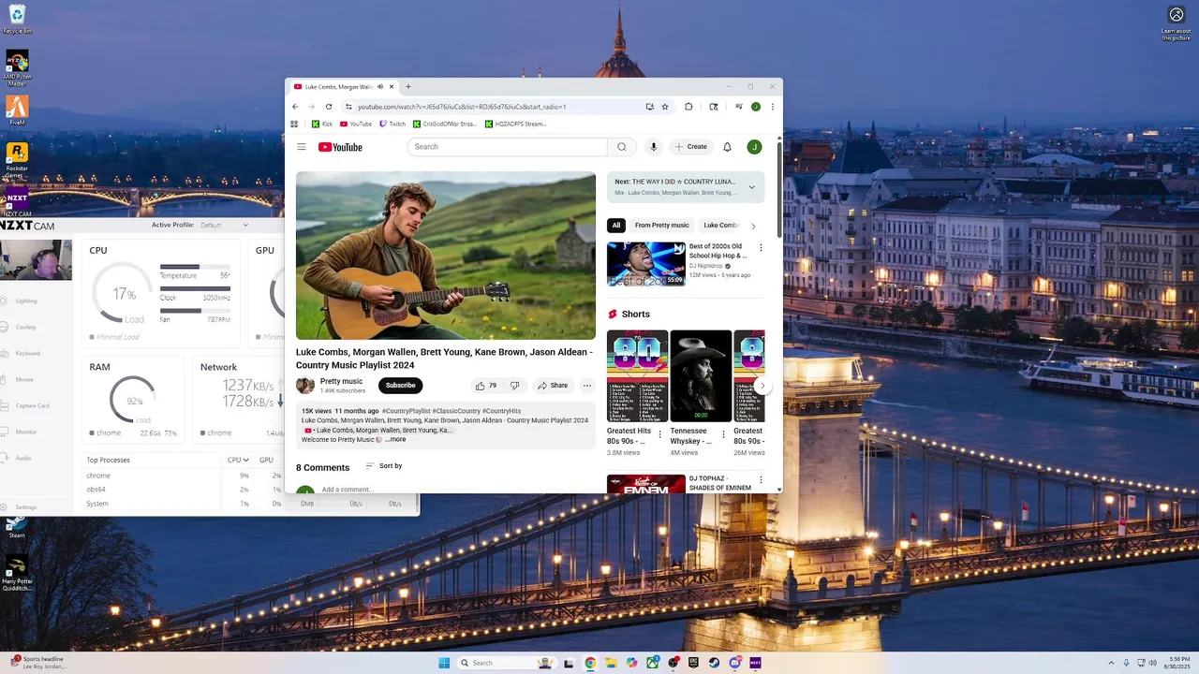Open Chrome three-dot menu
The height and width of the screenshot is (674, 1199).
click(773, 107)
